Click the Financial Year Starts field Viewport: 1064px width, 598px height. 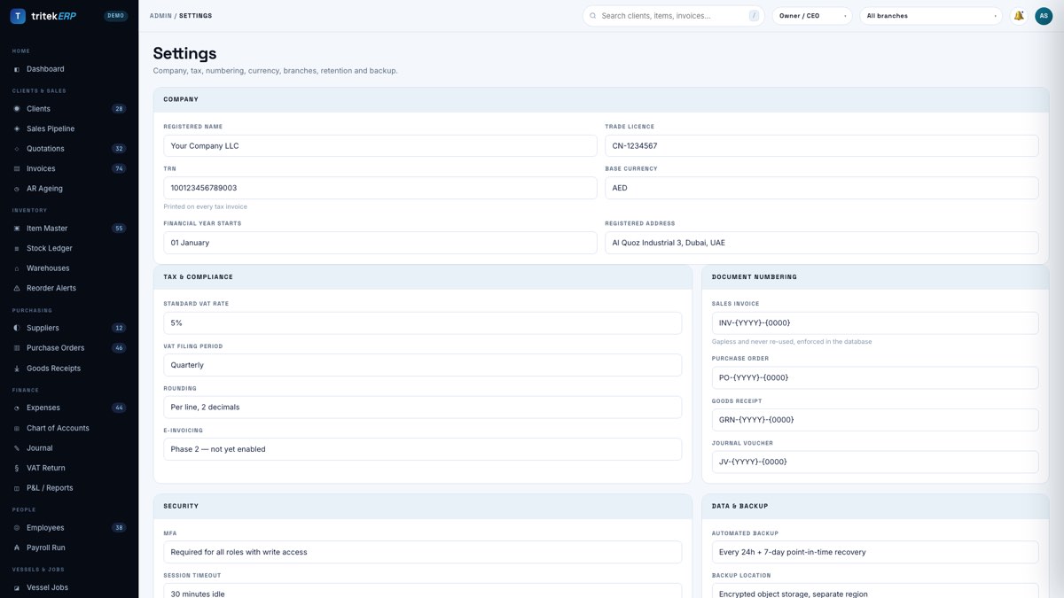tap(380, 243)
